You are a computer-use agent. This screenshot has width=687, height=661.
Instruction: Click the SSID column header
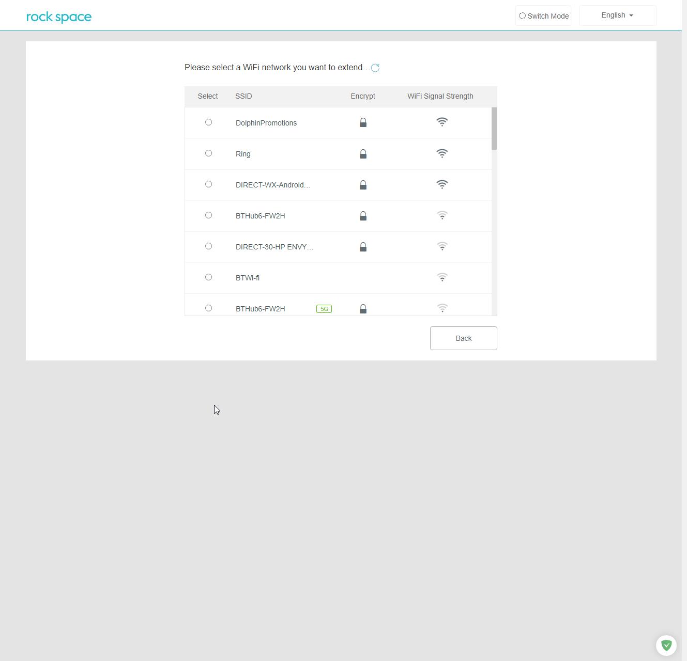pos(243,96)
